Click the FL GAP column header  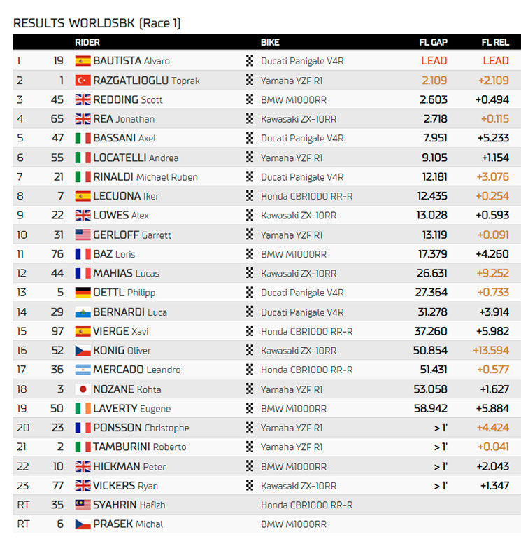click(x=433, y=42)
